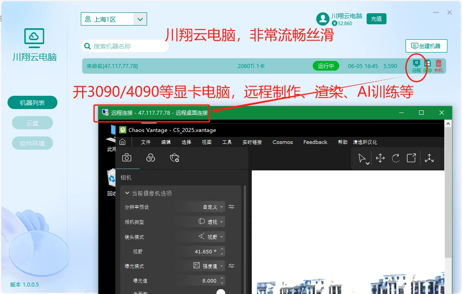Click the 充值 recharge button
This screenshot has height=294, width=462.
pyautogui.click(x=376, y=19)
